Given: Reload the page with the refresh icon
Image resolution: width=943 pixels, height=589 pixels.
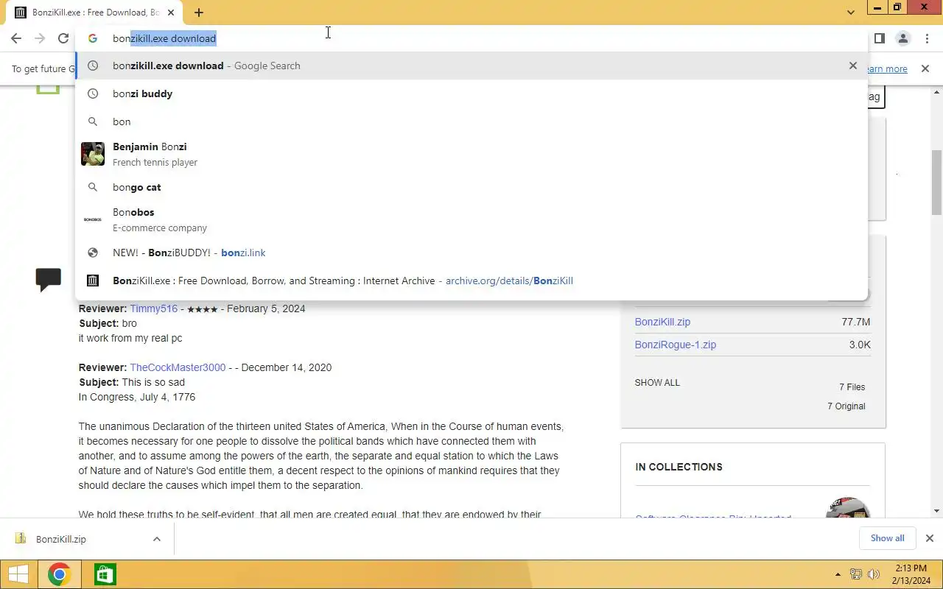Looking at the screenshot, I should (63, 38).
